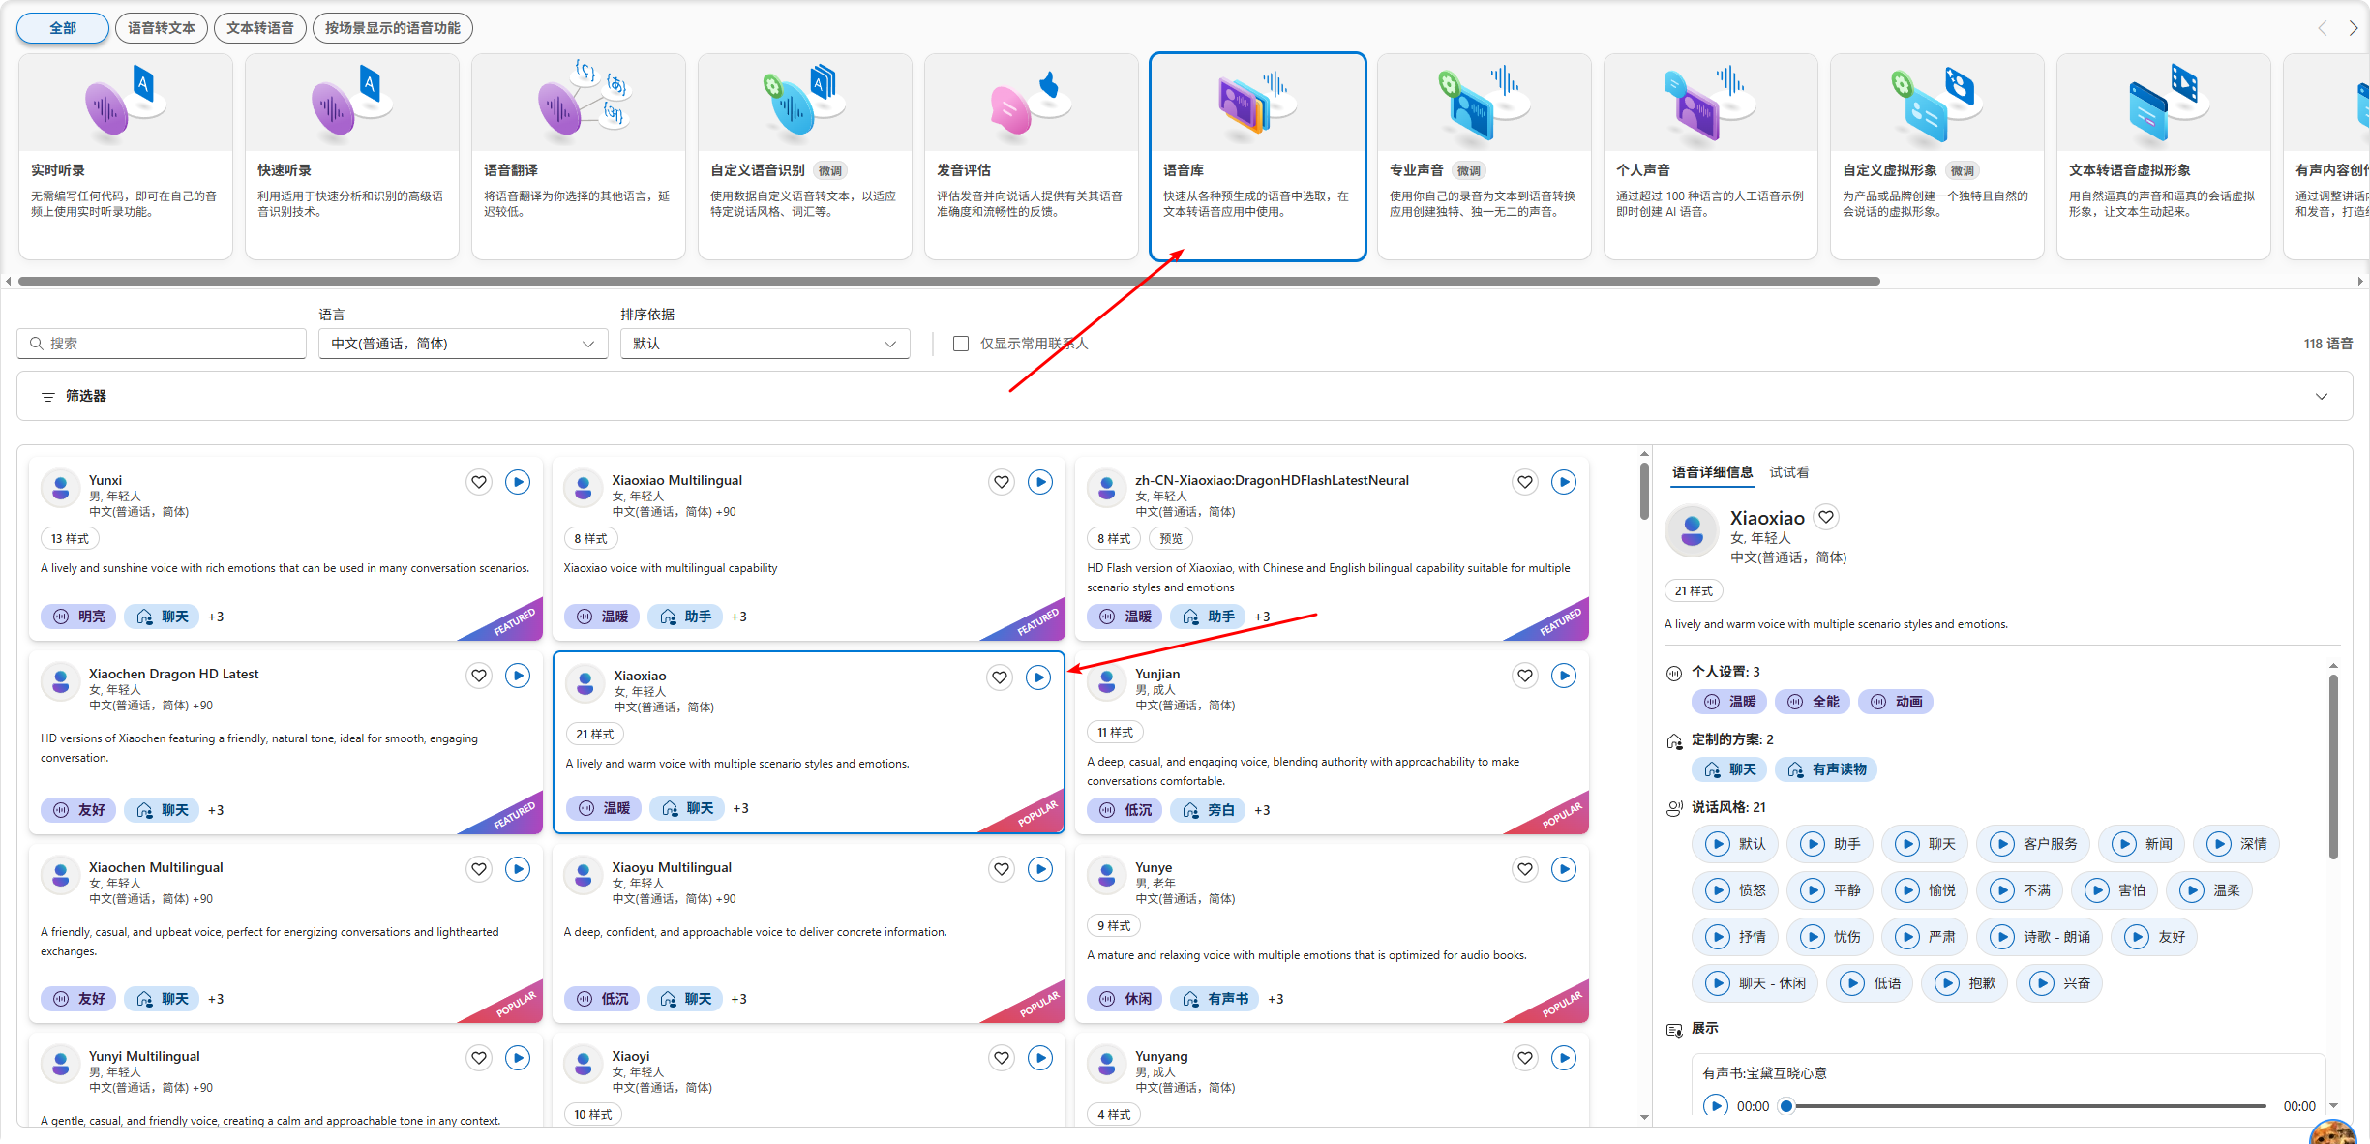Play the Yunye voice preview
Image resolution: width=2370 pixels, height=1144 pixels.
1564,869
